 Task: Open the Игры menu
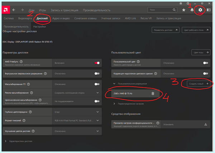click(x=43, y=10)
